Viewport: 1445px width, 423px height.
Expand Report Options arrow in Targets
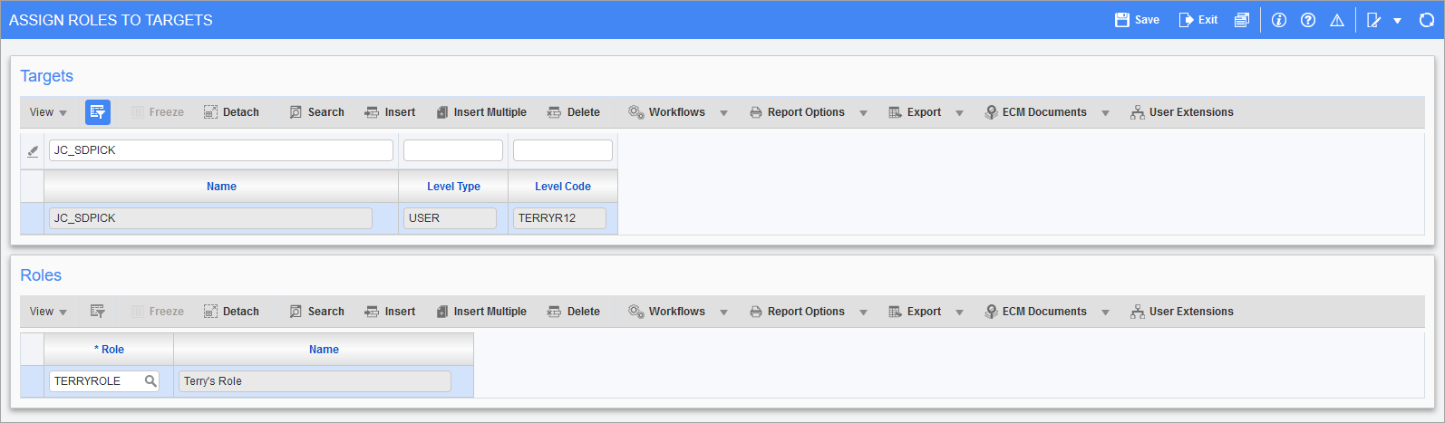coord(863,113)
